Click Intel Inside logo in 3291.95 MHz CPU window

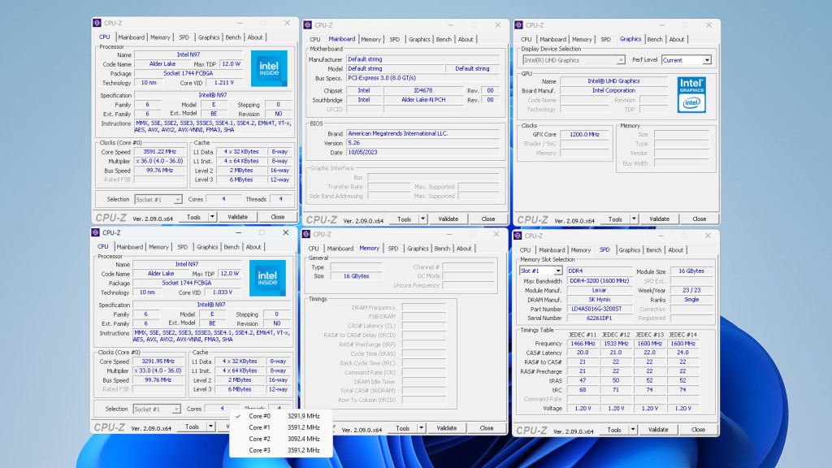tap(267, 278)
